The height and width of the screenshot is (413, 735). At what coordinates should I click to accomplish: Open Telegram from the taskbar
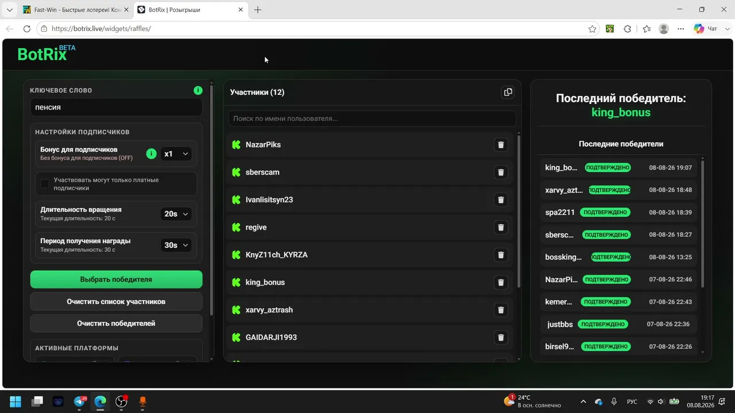(79, 402)
